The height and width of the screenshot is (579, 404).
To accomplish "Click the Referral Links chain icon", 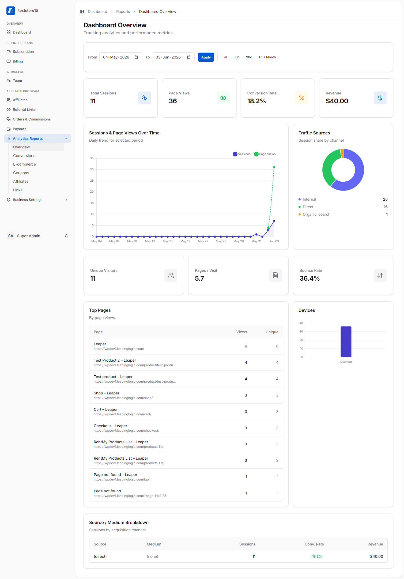I will point(9,109).
